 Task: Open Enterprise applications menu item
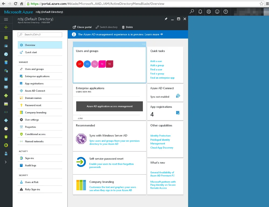40,76
